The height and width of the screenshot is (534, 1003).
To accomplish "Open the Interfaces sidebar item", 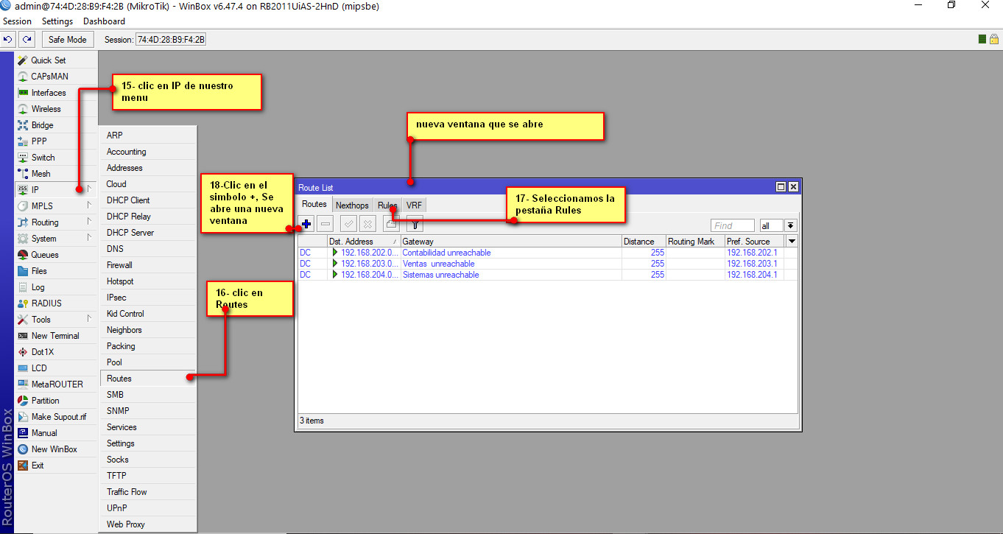I will [x=48, y=93].
